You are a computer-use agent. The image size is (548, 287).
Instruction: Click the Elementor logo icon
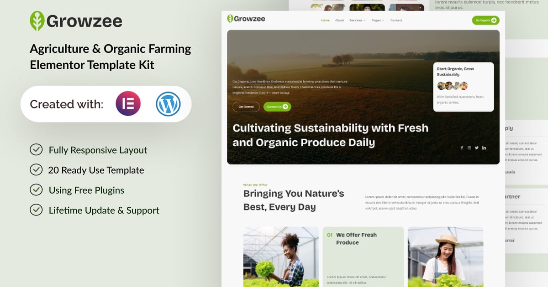pos(128,104)
